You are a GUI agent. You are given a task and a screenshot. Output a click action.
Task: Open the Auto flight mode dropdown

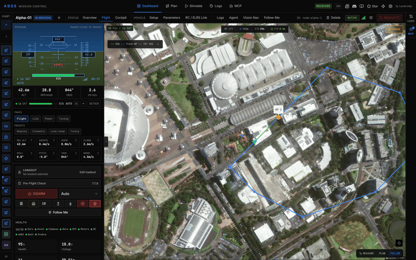(x=80, y=194)
